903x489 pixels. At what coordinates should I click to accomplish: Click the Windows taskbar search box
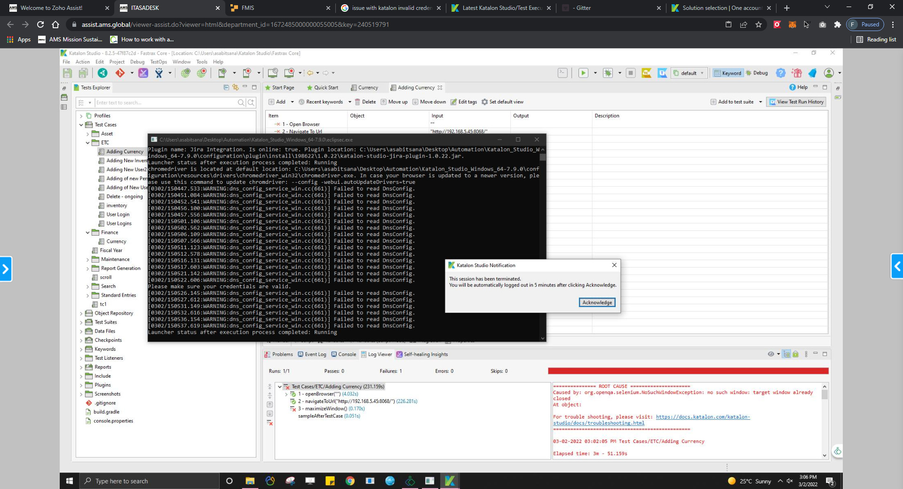(x=150, y=481)
